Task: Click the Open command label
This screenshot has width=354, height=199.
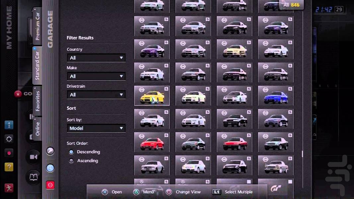Action: pos(117,192)
